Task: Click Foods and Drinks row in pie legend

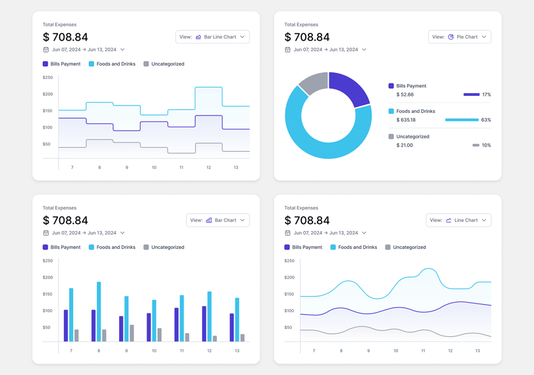Action: [x=440, y=116]
